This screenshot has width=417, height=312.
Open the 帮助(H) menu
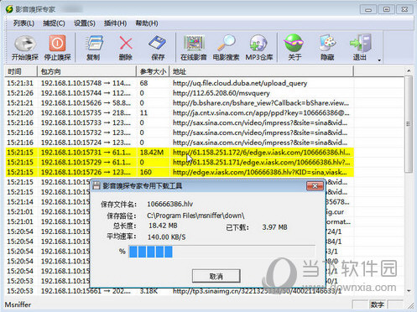point(147,23)
